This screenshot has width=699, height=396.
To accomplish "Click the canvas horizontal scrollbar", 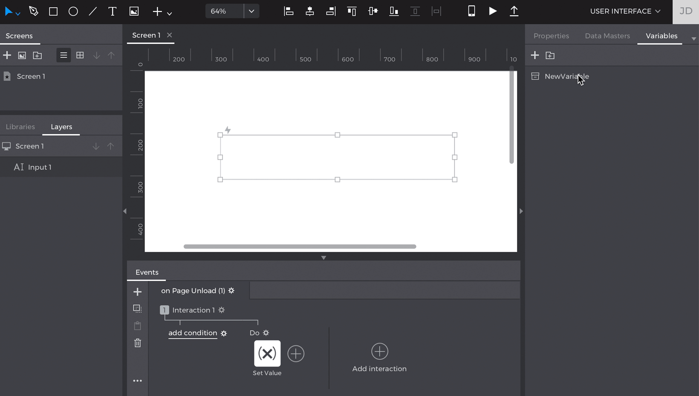I will pyautogui.click(x=300, y=247).
